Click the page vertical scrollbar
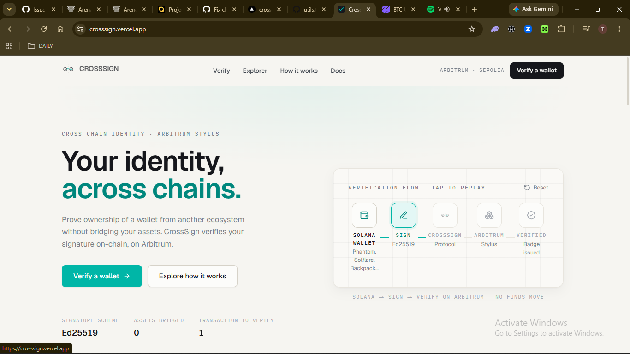This screenshot has width=630, height=354. coord(627,81)
